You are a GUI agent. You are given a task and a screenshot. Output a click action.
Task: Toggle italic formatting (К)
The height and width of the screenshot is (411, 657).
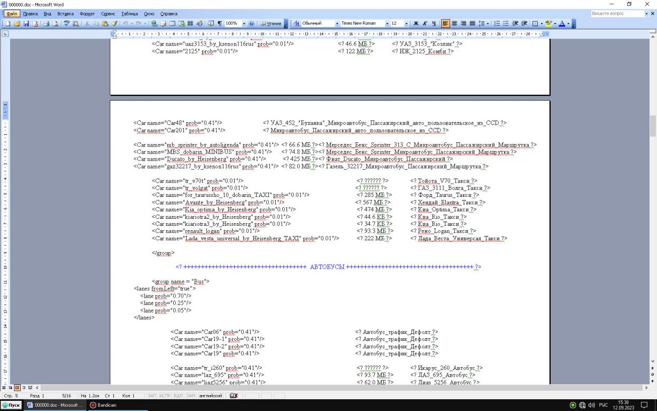[x=425, y=24]
